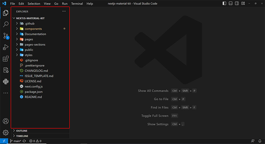Click the styles folder name
Viewport: 265px width, 144px height.
[29, 55]
